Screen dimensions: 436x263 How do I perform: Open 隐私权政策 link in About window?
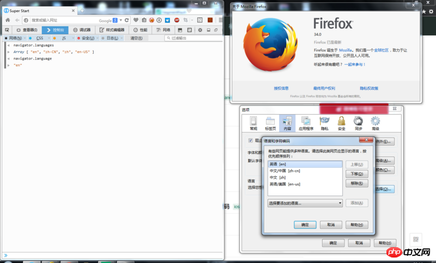369,88
